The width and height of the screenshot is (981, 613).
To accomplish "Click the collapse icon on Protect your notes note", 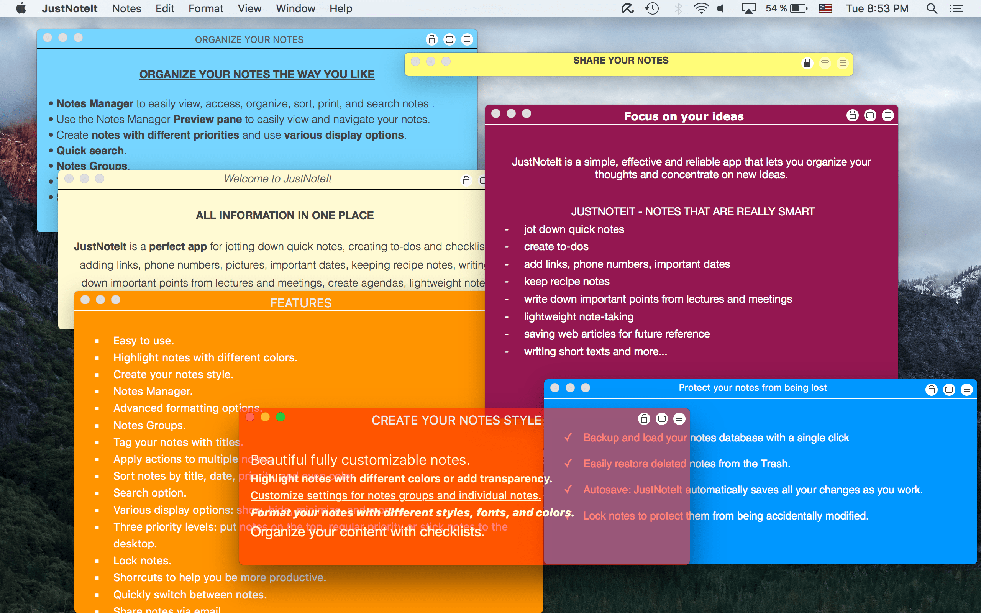I will tap(950, 389).
